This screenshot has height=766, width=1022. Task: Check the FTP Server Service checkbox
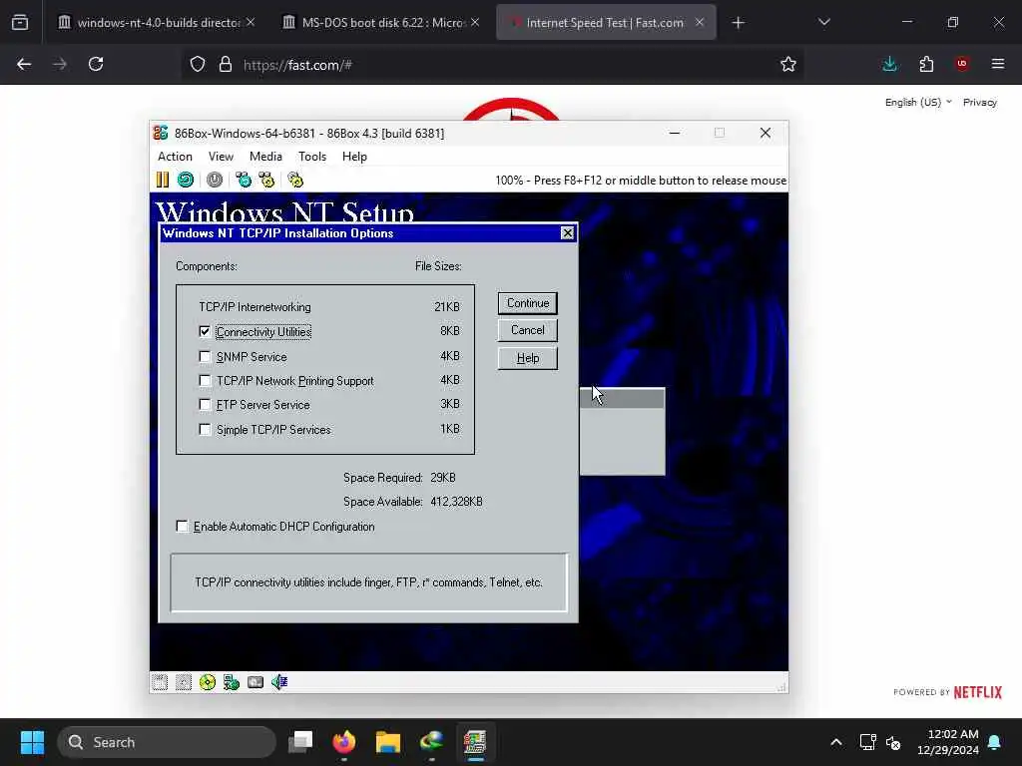205,405
